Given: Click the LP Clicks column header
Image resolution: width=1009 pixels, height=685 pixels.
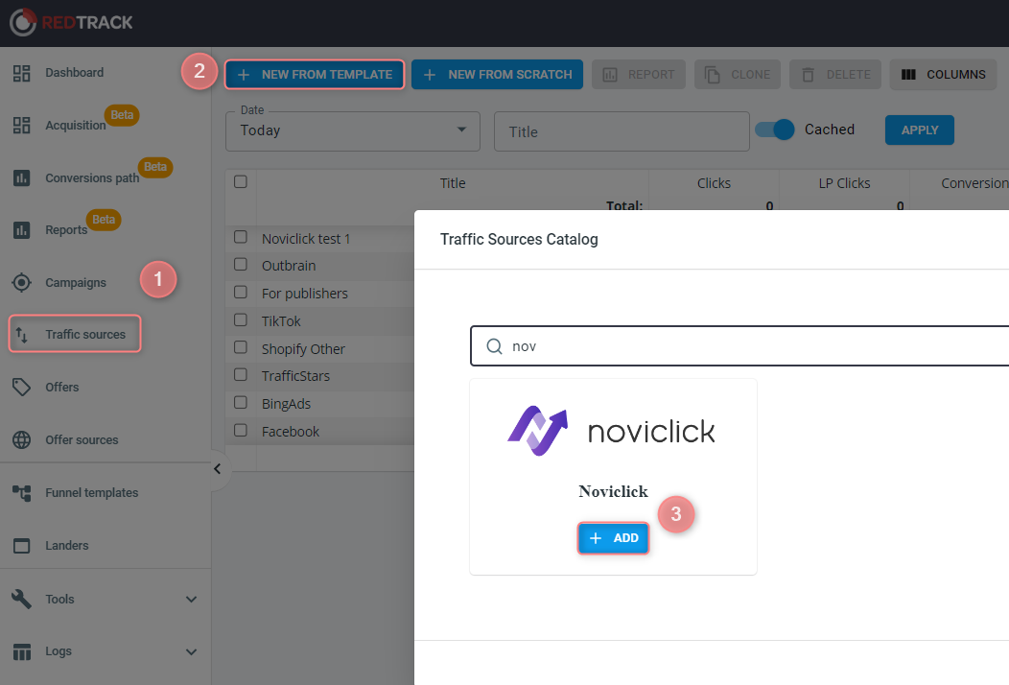Looking at the screenshot, I should point(844,183).
